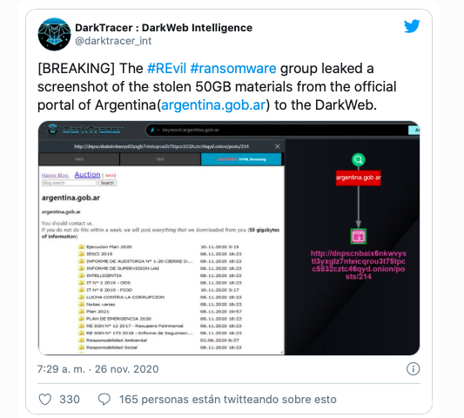Click the tweet info circle icon

[414, 369]
